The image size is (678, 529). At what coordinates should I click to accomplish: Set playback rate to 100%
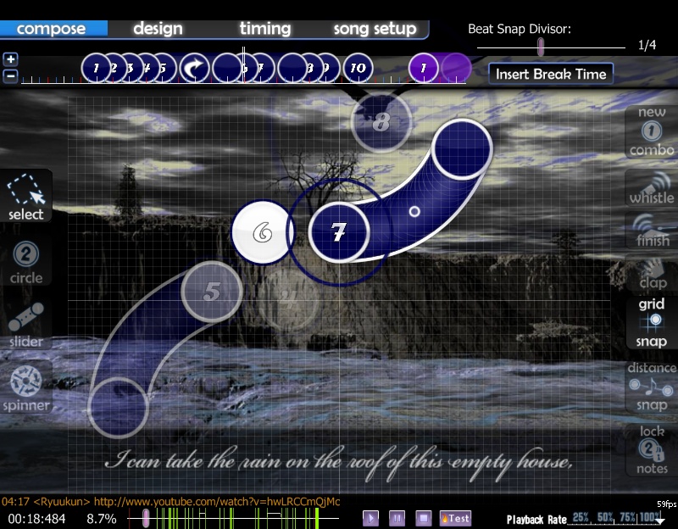coord(650,517)
